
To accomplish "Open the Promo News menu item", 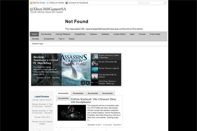I will tap(155, 34).
